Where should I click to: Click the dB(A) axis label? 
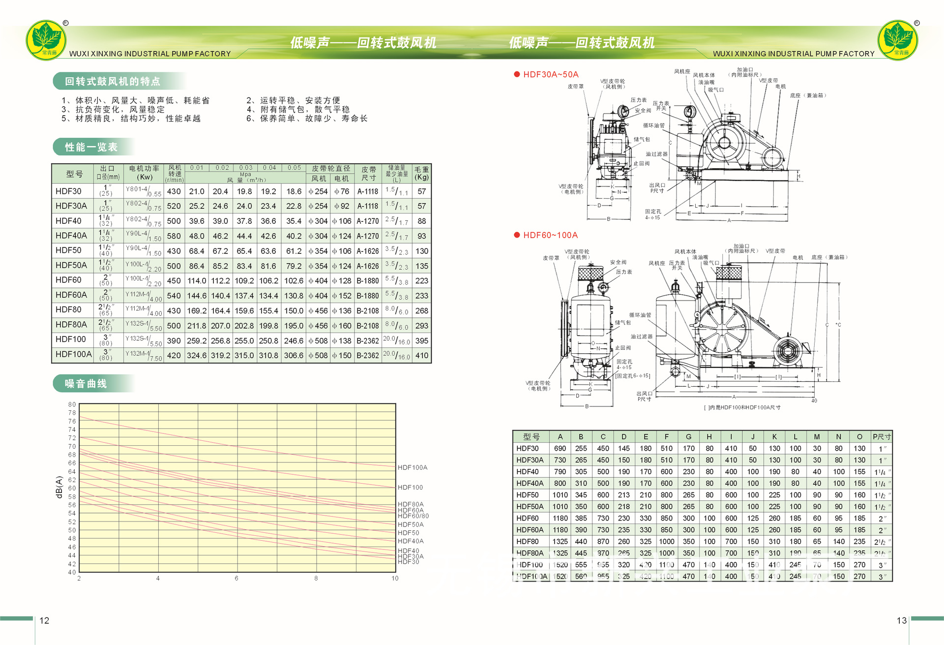coord(59,487)
